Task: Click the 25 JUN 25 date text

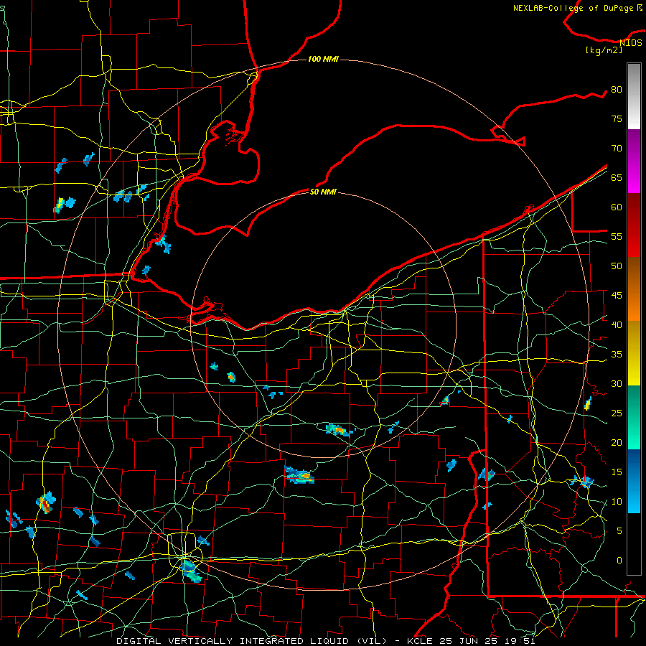Action: [x=469, y=641]
